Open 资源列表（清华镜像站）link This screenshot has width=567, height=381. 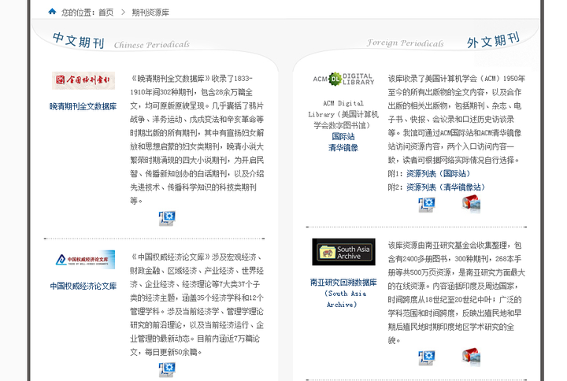coord(446,187)
